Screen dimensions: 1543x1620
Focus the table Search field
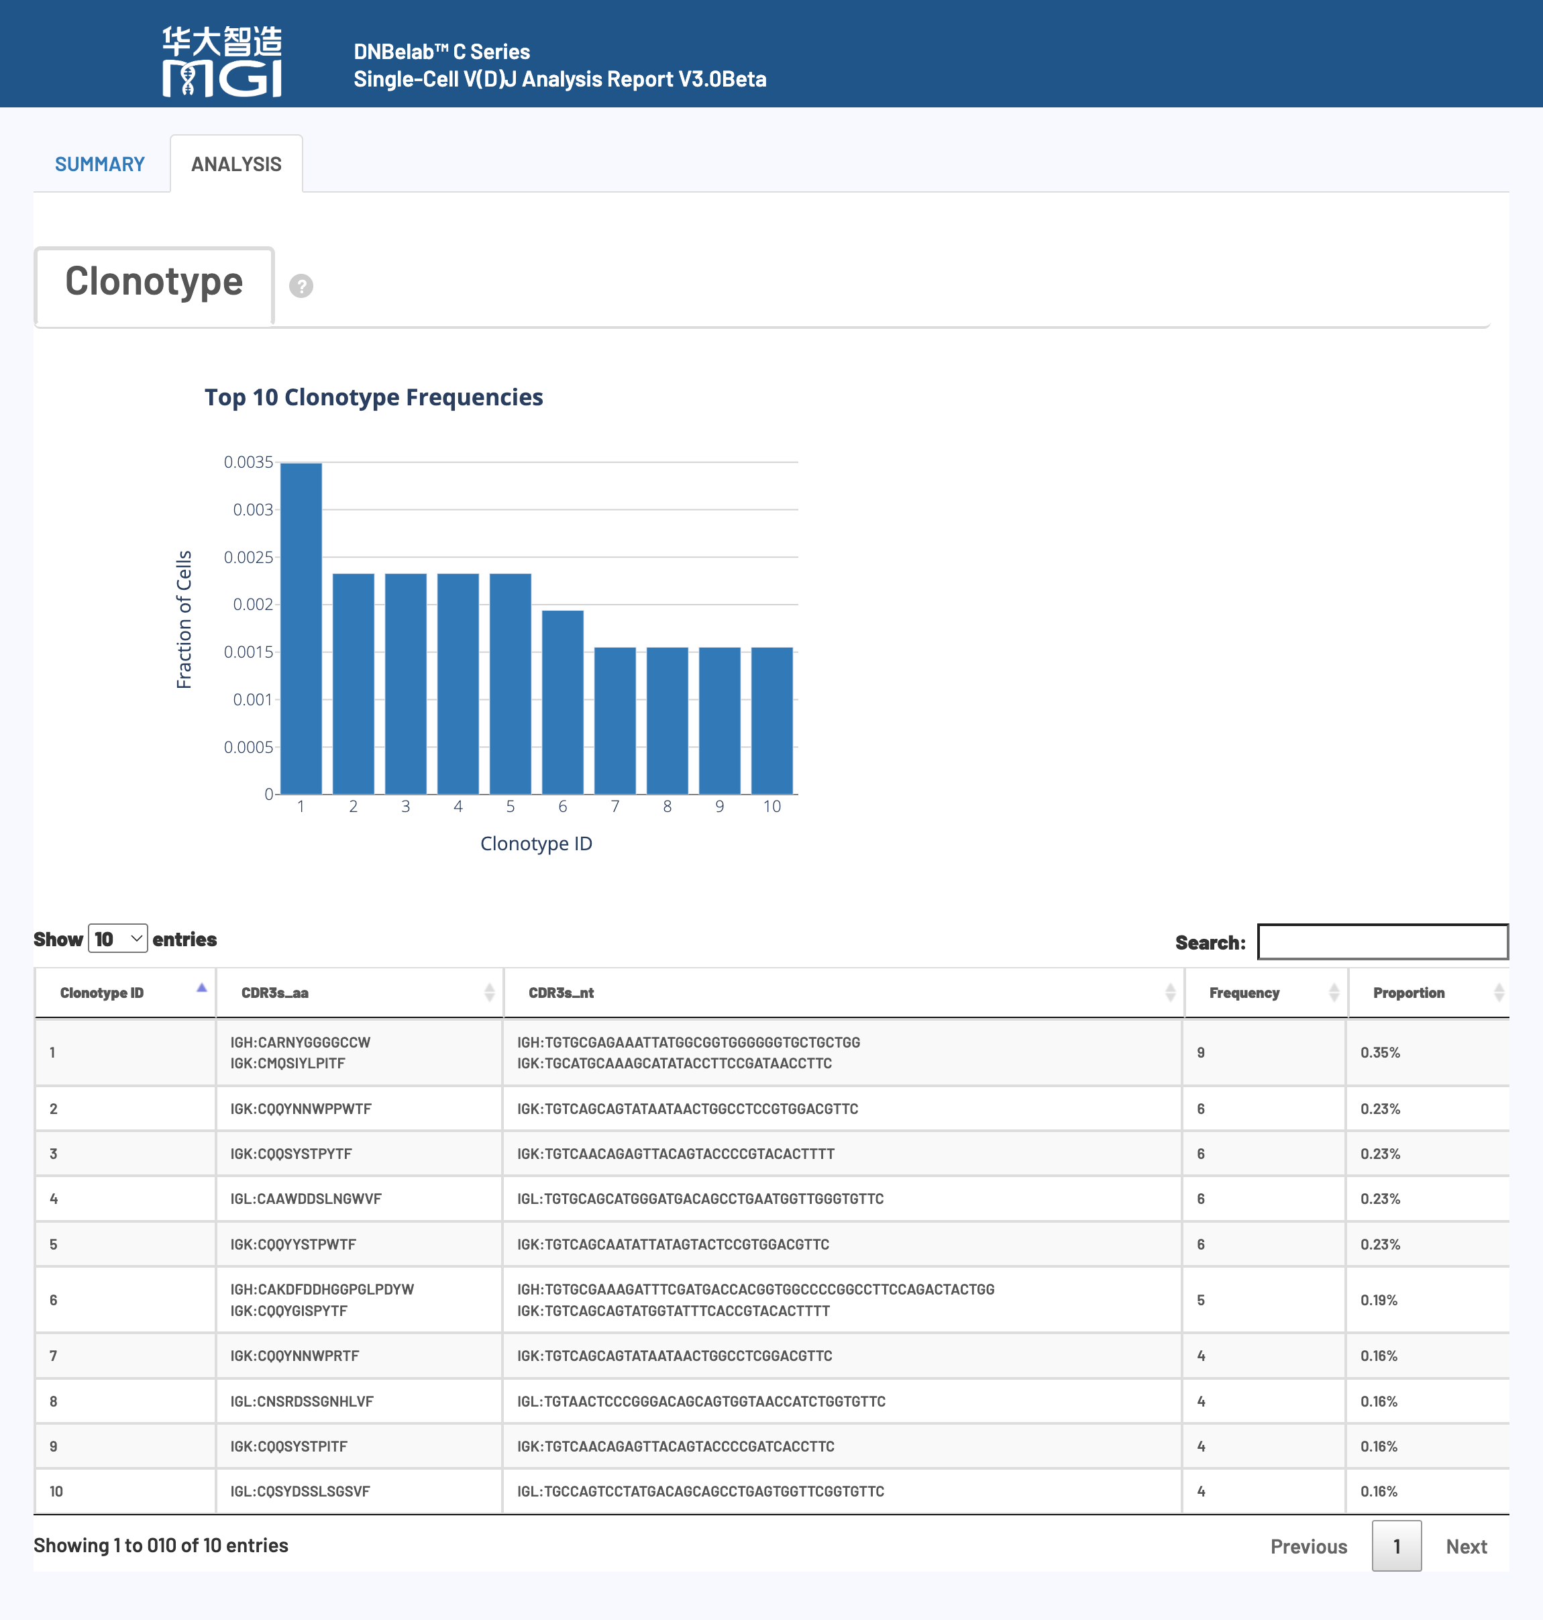click(x=1382, y=942)
